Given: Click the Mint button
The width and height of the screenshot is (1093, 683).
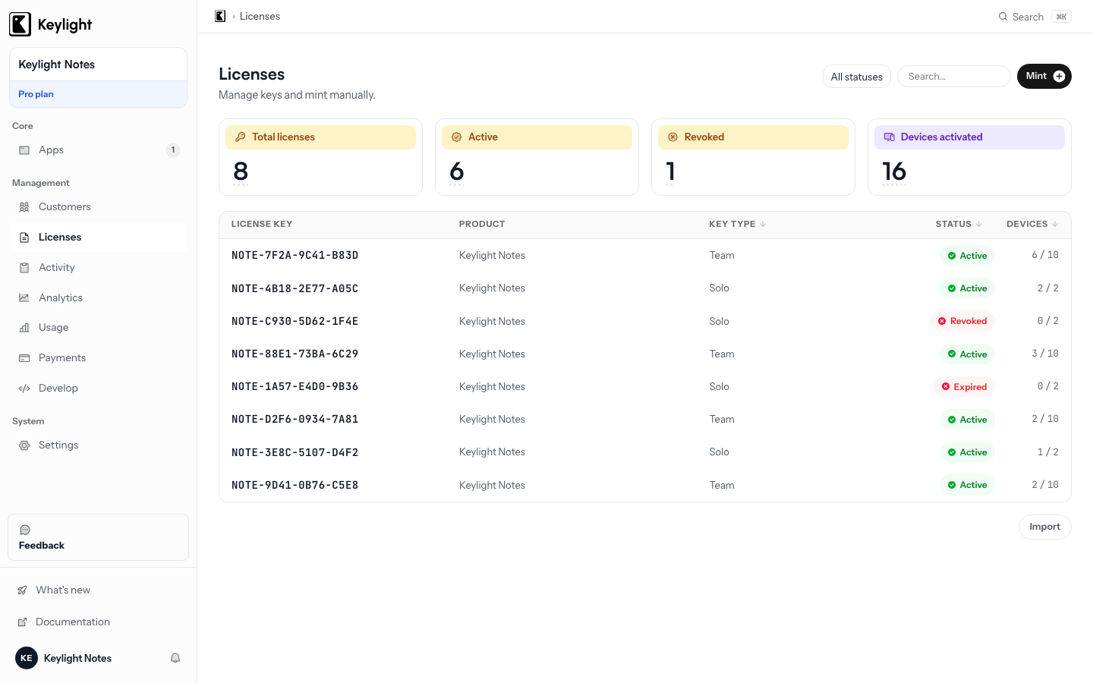Looking at the screenshot, I should pyautogui.click(x=1044, y=76).
